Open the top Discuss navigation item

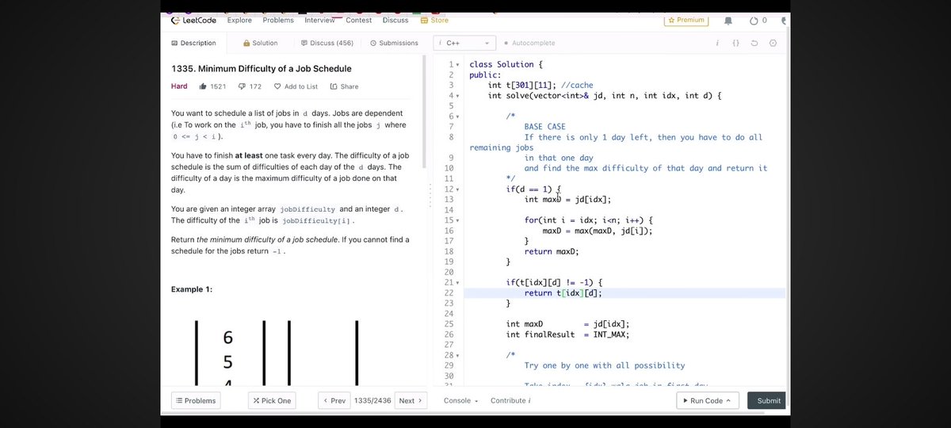tap(395, 21)
